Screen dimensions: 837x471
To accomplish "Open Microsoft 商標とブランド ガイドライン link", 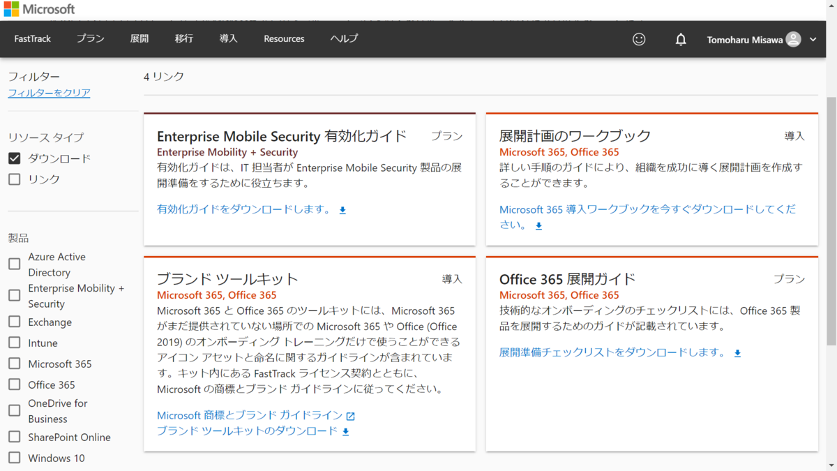I will tap(250, 415).
